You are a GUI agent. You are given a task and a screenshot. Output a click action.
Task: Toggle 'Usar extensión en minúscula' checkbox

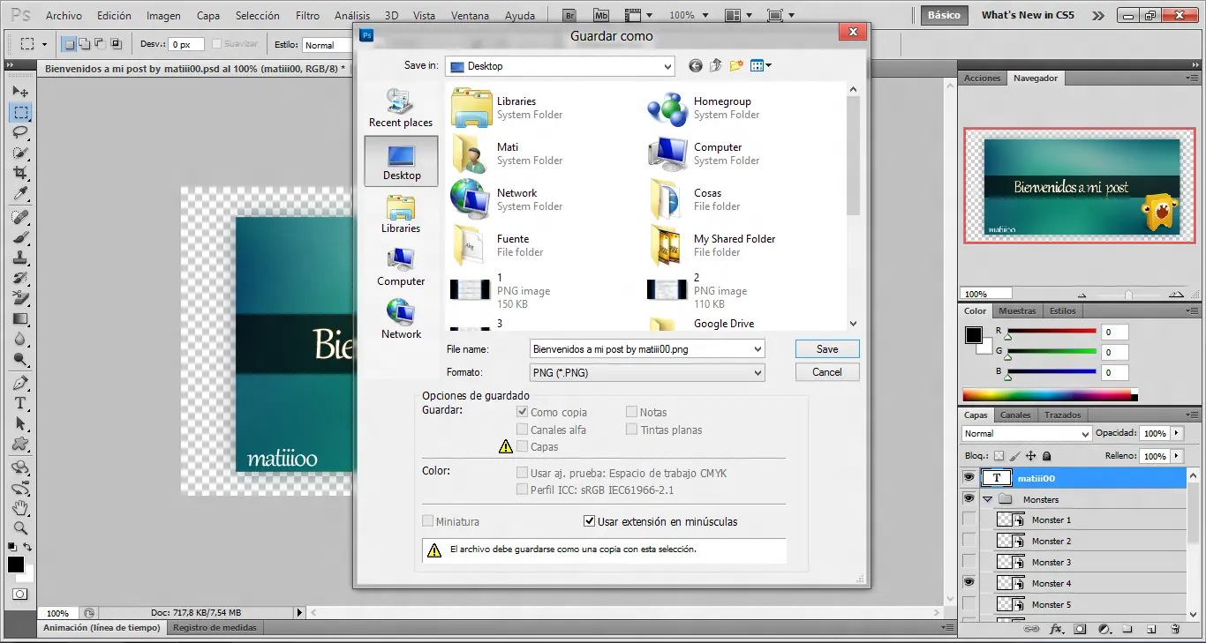[x=590, y=521]
